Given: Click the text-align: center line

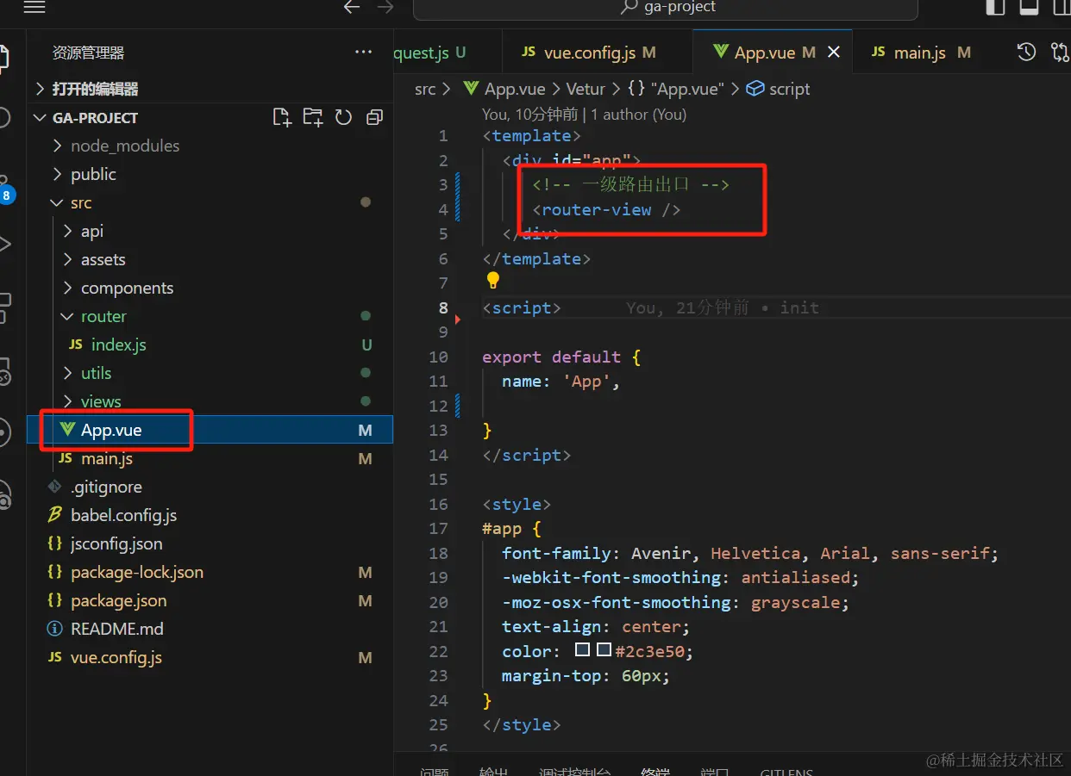Looking at the screenshot, I should [596, 626].
